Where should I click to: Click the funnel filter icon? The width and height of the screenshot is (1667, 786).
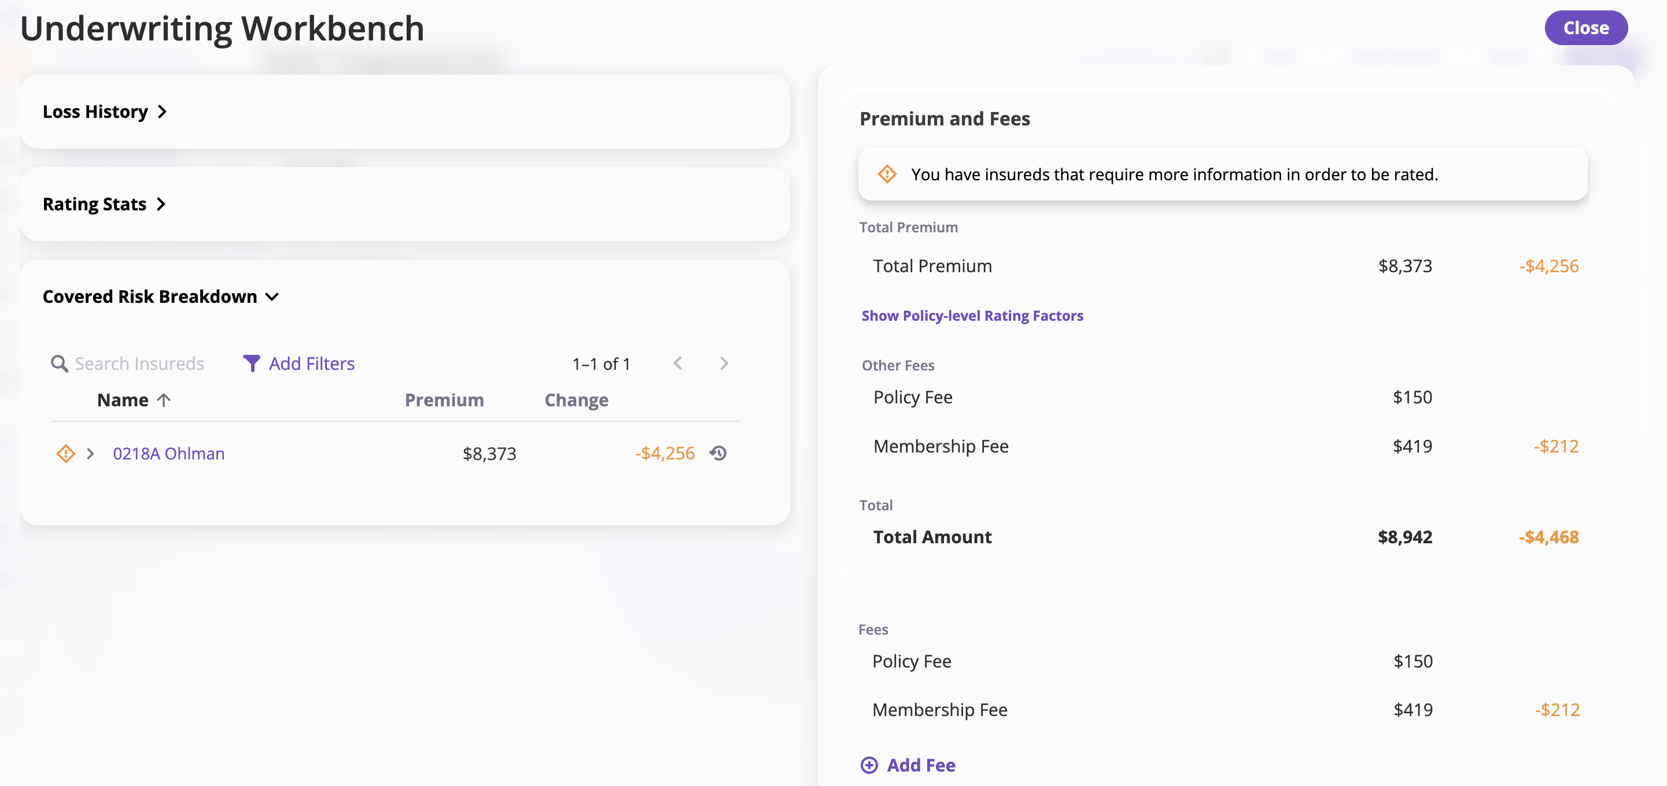(251, 364)
